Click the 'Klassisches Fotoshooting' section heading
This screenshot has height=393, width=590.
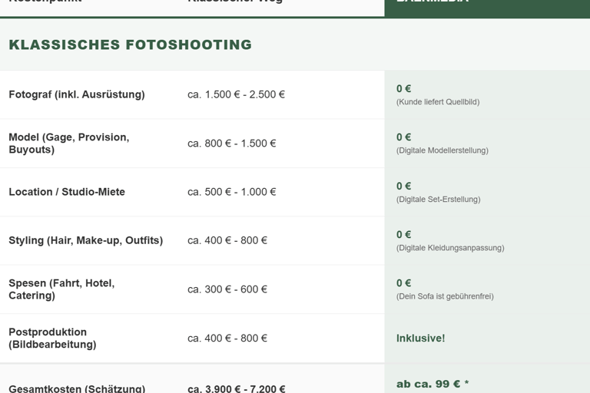click(130, 45)
